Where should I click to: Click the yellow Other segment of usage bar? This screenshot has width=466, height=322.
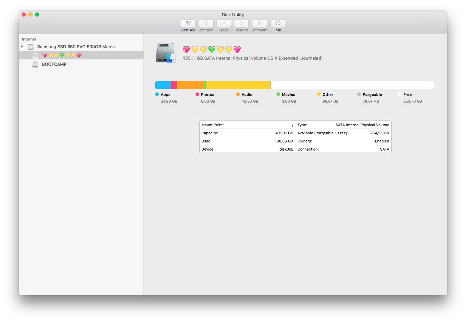coord(239,85)
